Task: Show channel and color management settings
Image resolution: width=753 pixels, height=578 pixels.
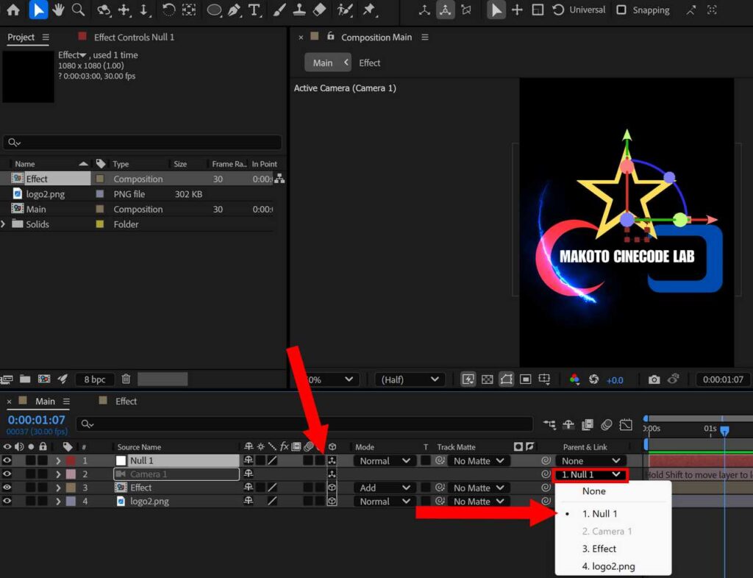Action: (574, 379)
